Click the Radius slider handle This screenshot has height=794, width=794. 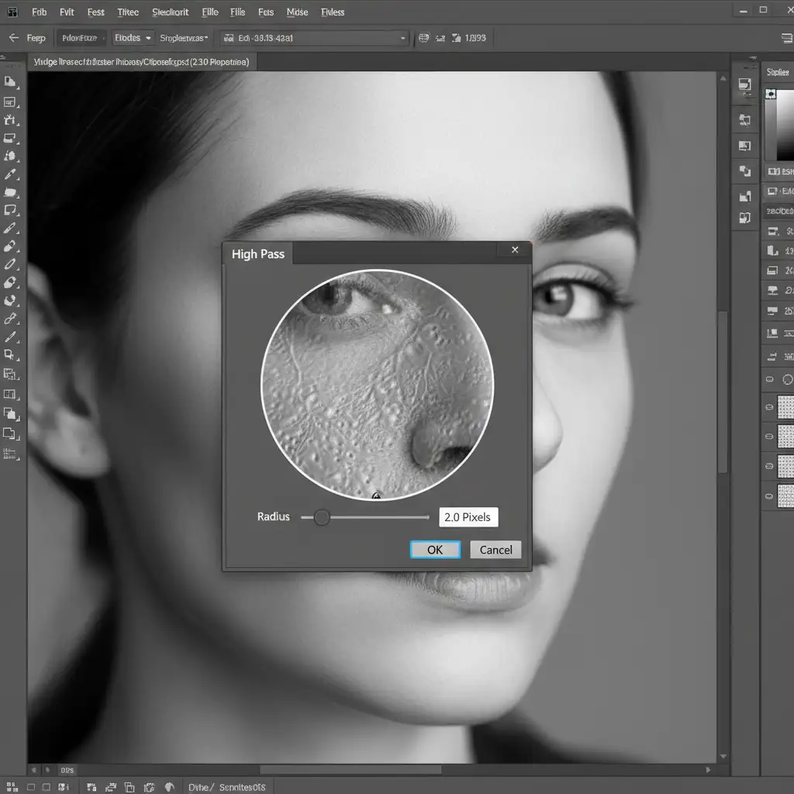(x=322, y=517)
